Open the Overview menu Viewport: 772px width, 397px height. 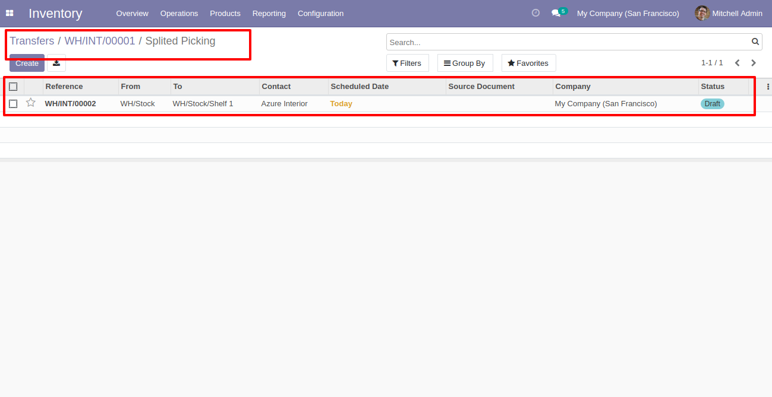pos(132,13)
